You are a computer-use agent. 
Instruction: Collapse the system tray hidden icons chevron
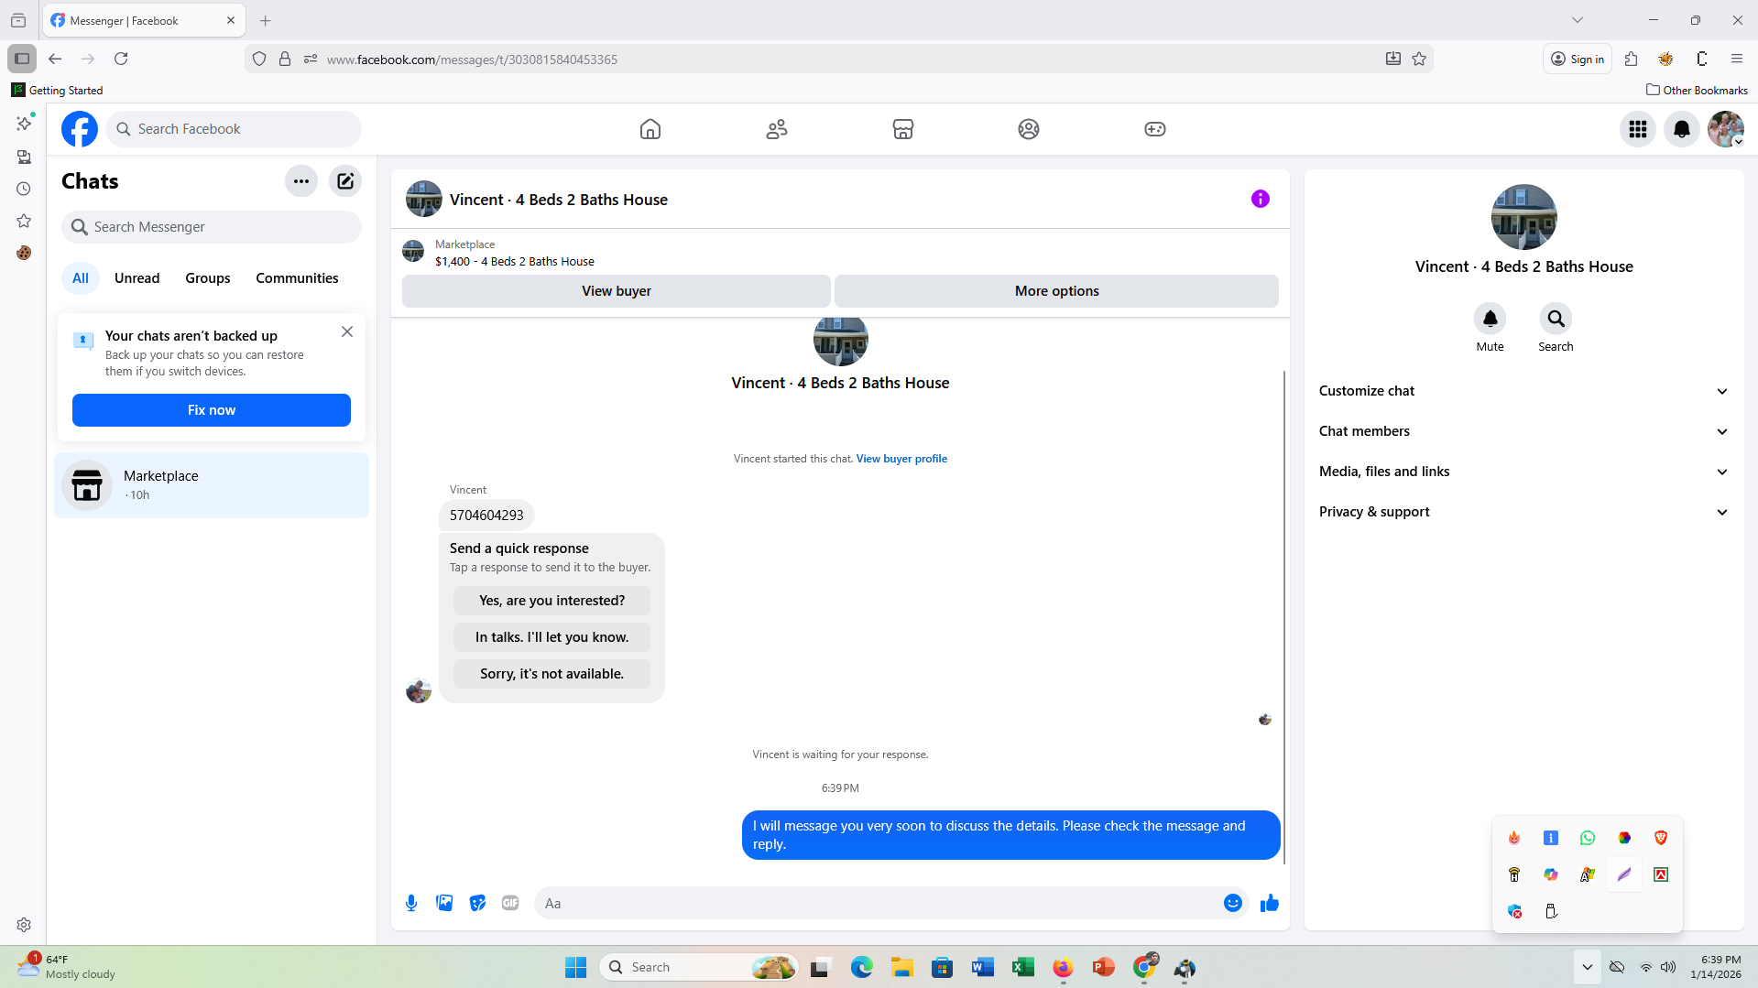(x=1588, y=967)
